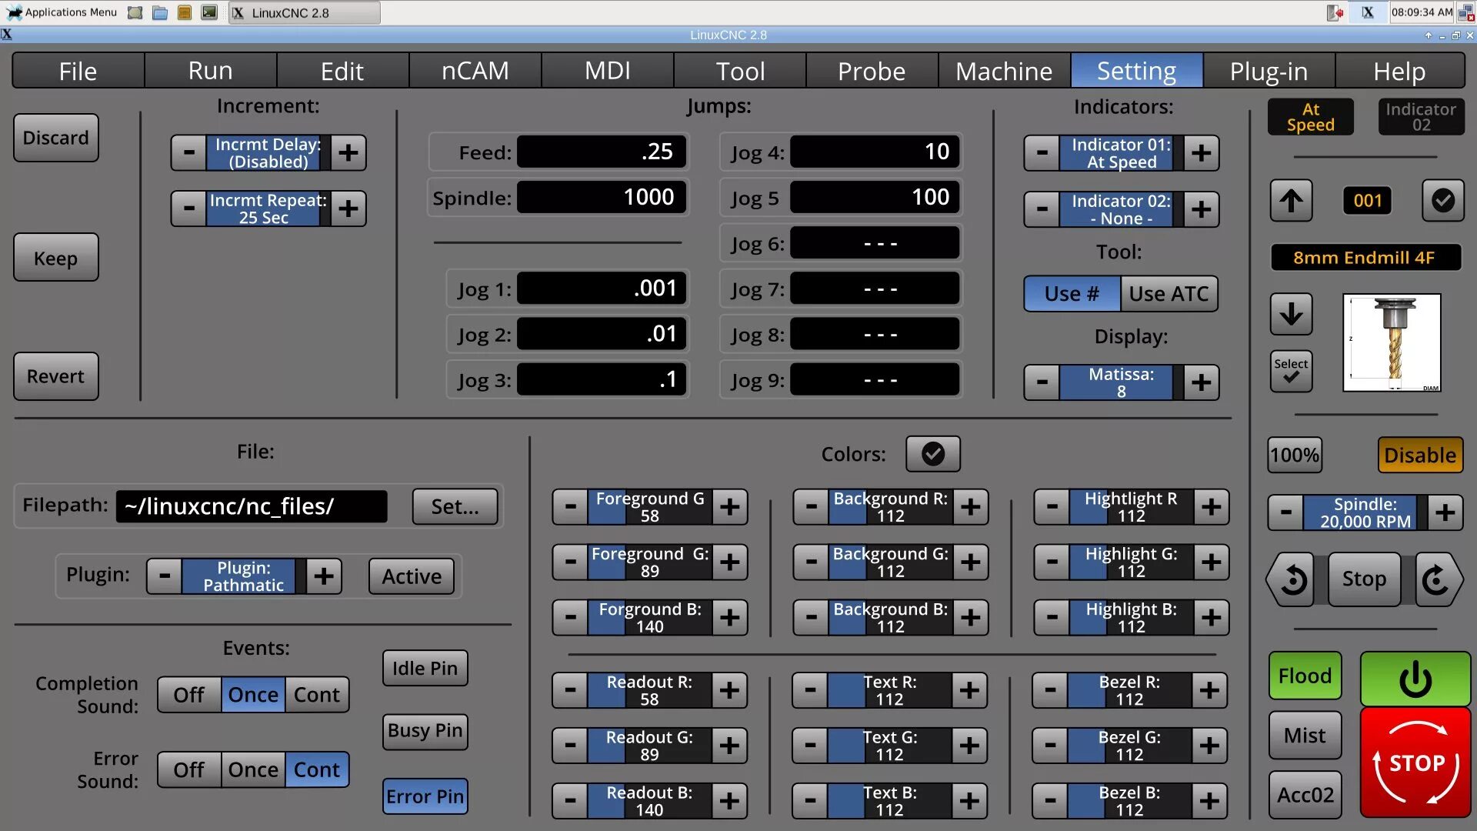Click the 100% override button
Image resolution: width=1477 pixels, height=831 pixels.
[1295, 455]
